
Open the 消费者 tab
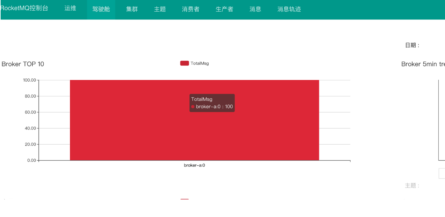pyautogui.click(x=190, y=9)
